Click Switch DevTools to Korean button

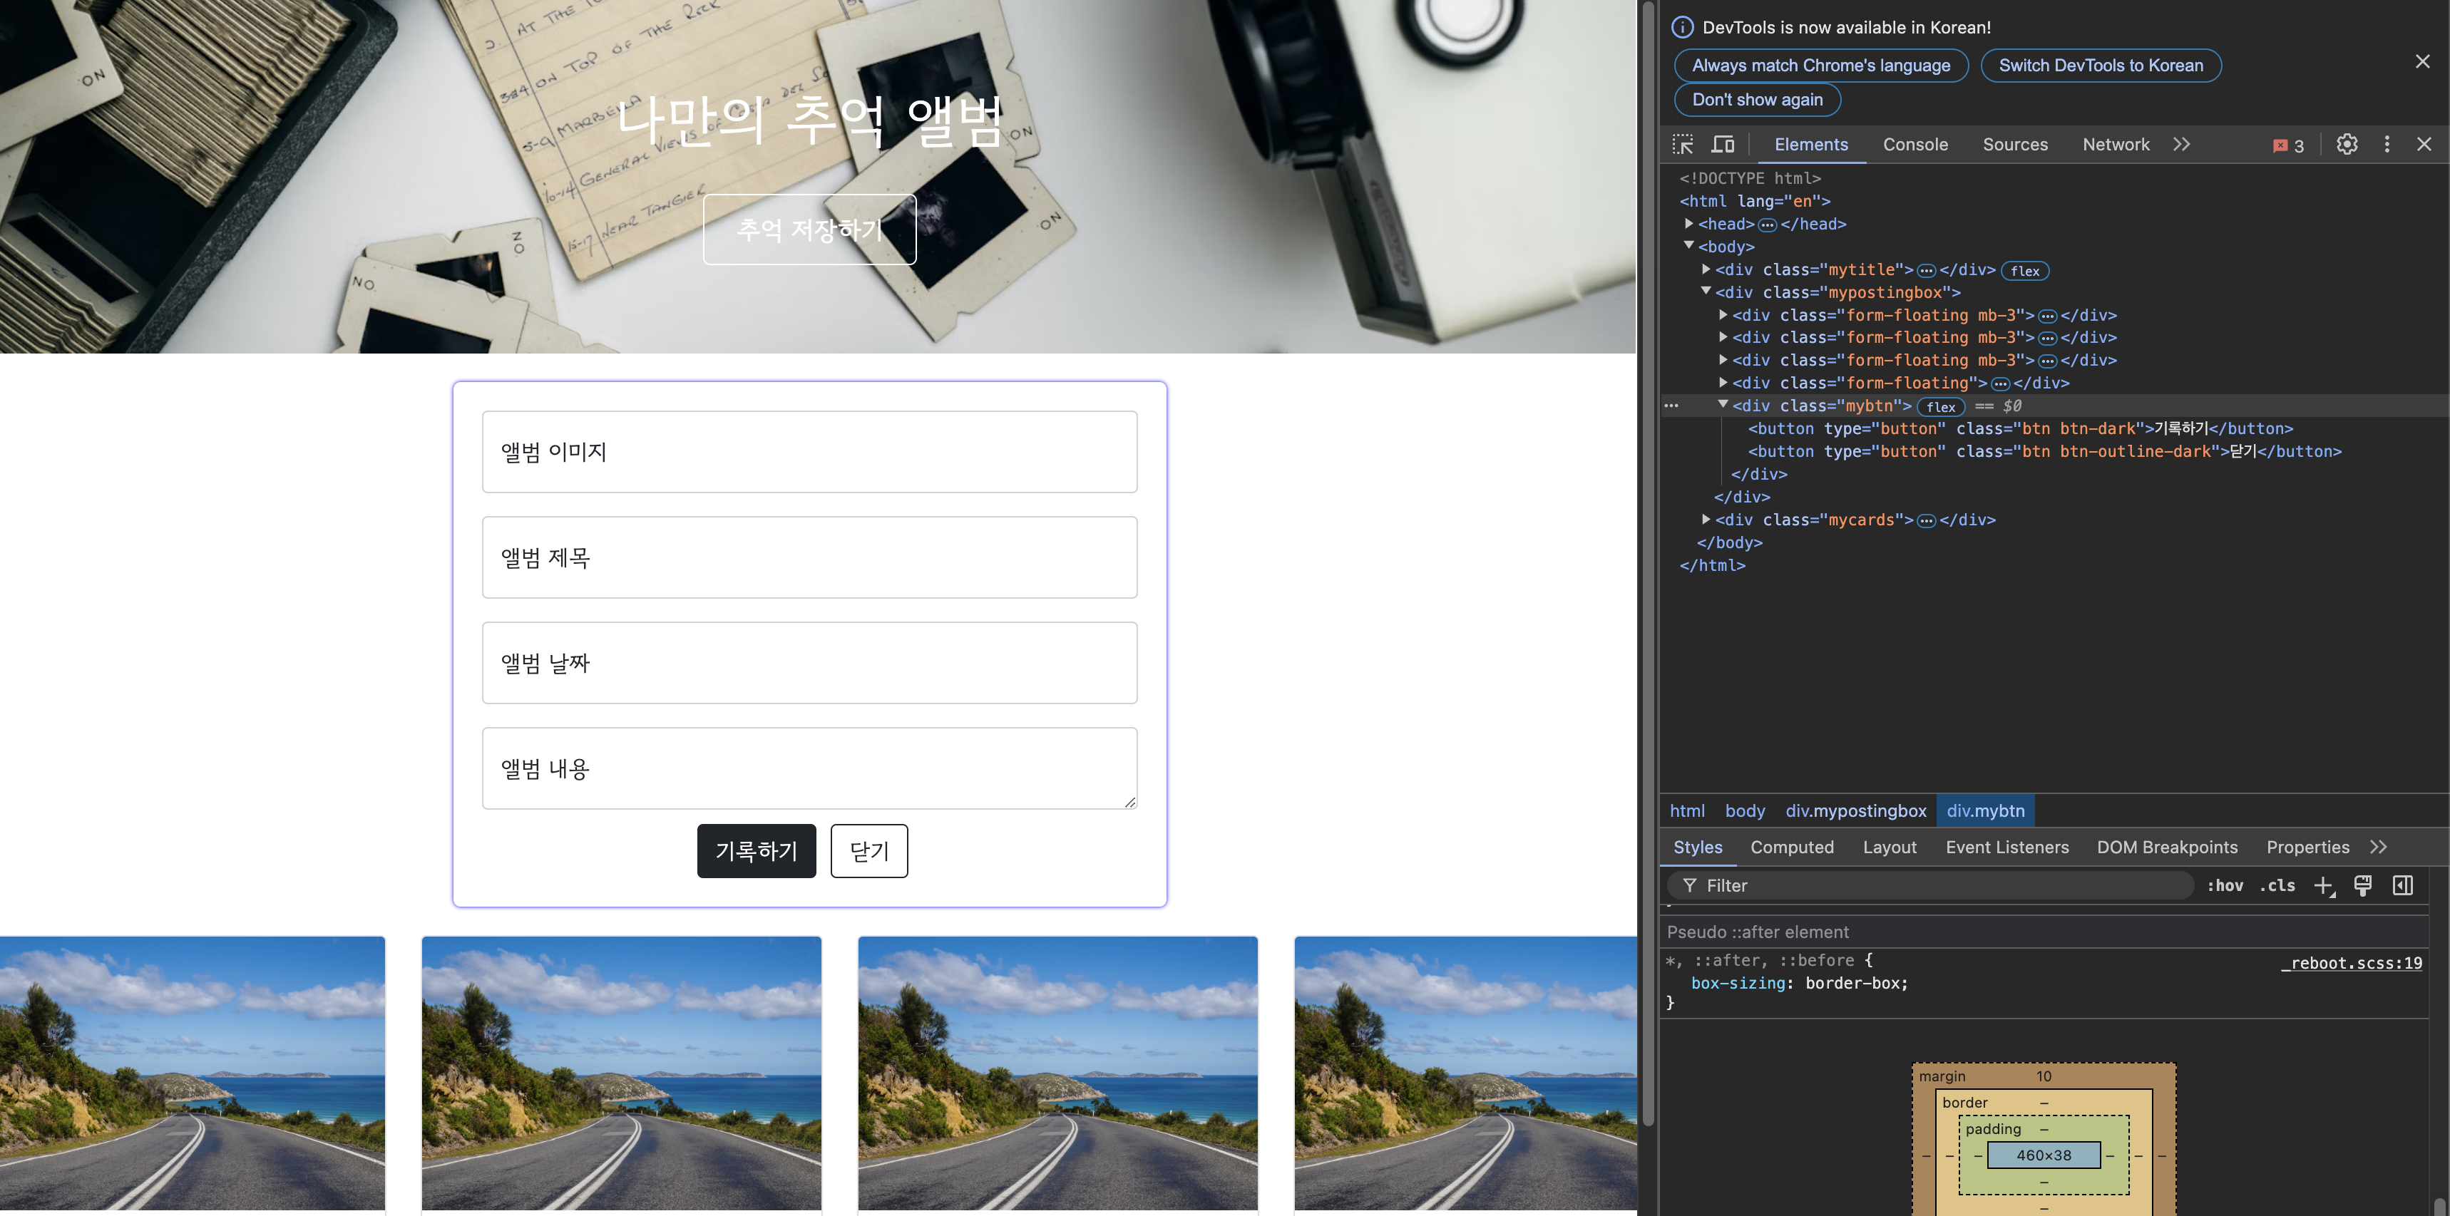point(2100,66)
